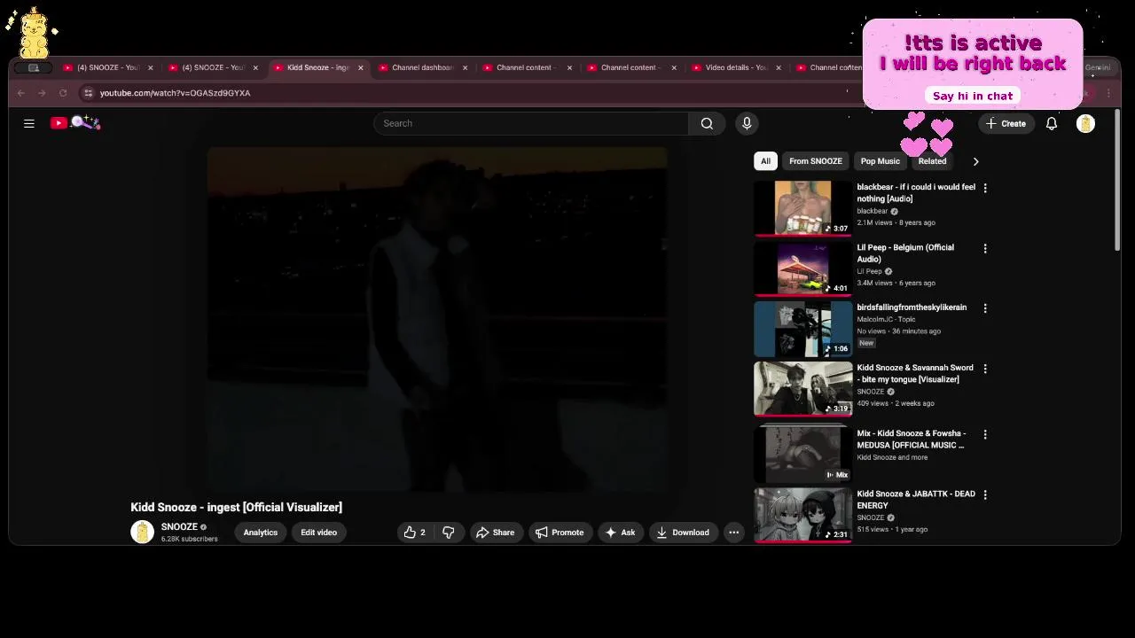Open options for birdsfallingfromtheskylikerain video
This screenshot has height=638, width=1135.
pyautogui.click(x=985, y=308)
